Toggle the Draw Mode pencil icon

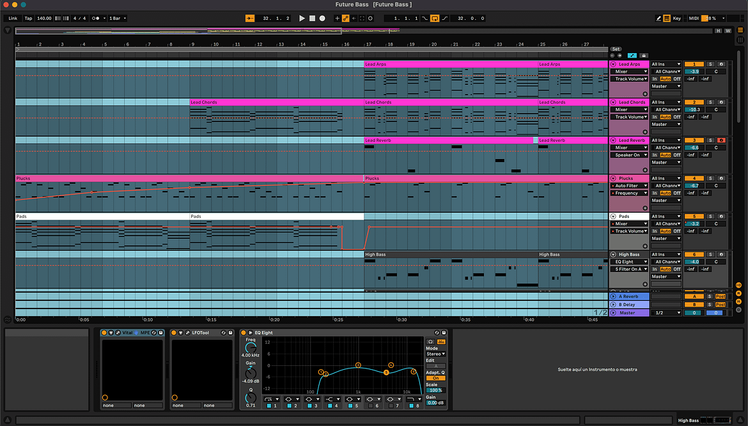(x=659, y=19)
